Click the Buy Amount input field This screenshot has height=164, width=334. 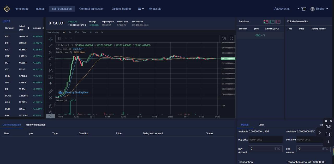pyautogui.click(x=262, y=149)
